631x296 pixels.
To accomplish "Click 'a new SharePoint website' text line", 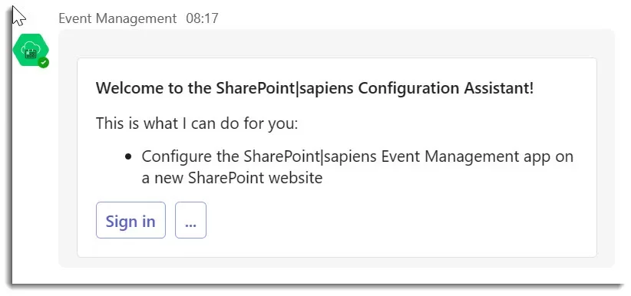I will (x=232, y=177).
